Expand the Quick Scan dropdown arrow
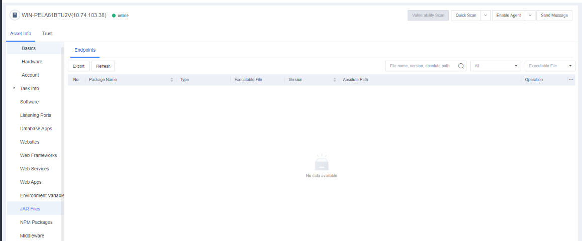Screen dimensions: 582x241 click(486, 15)
